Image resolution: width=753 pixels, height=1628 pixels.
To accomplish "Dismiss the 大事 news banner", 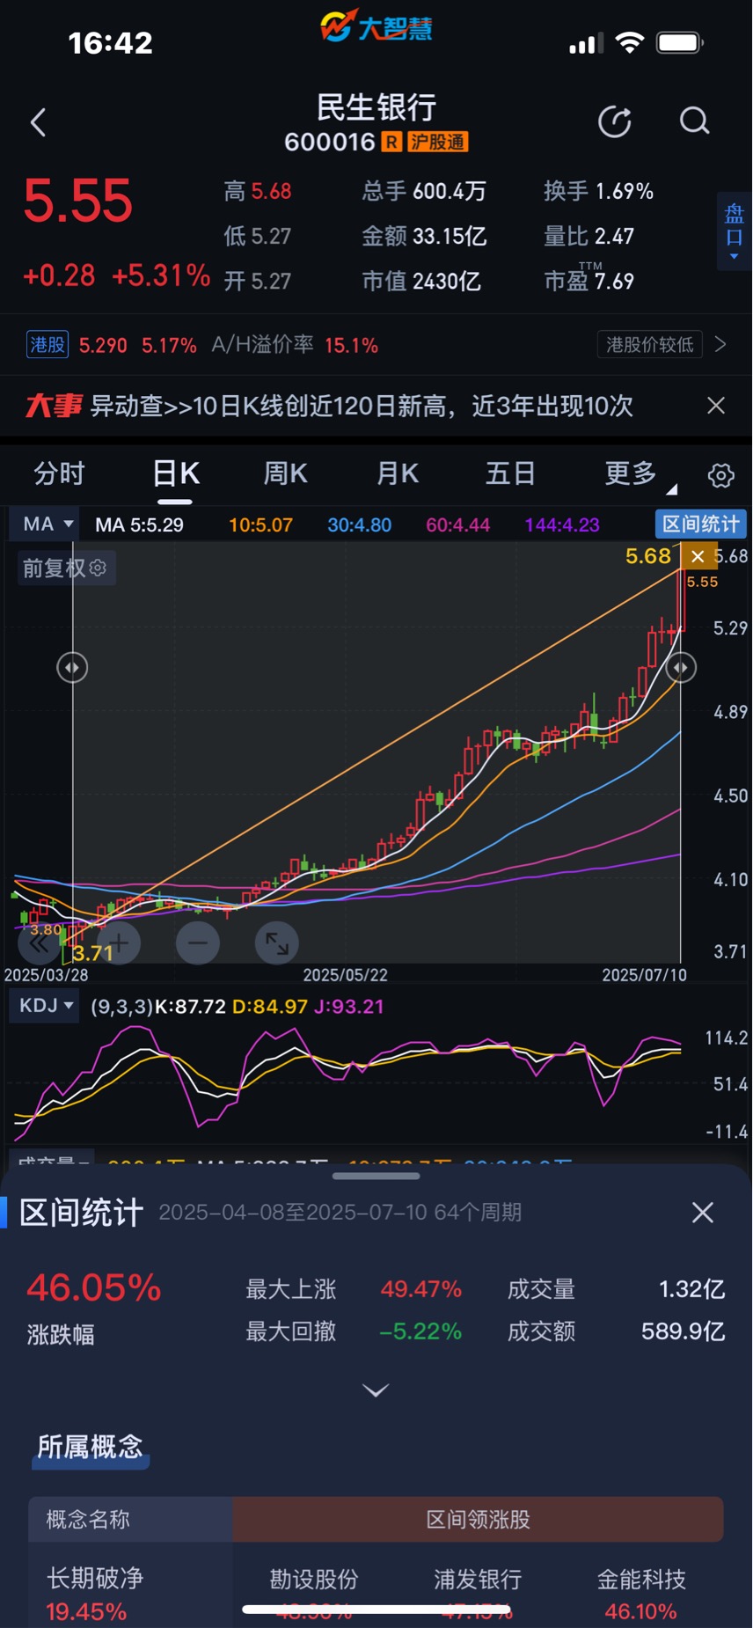I will pyautogui.click(x=716, y=406).
